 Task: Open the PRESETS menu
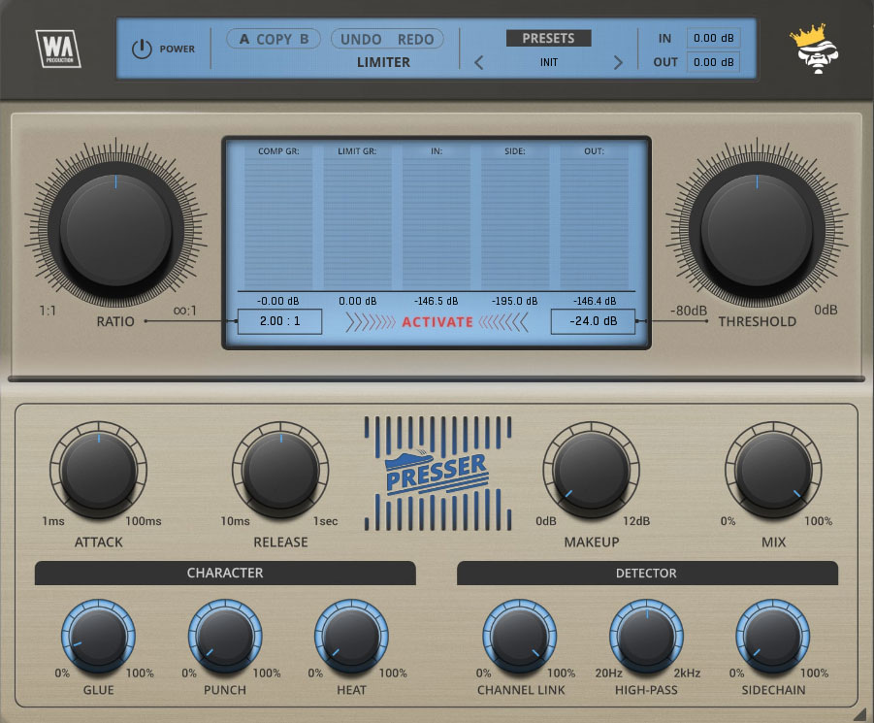click(548, 38)
